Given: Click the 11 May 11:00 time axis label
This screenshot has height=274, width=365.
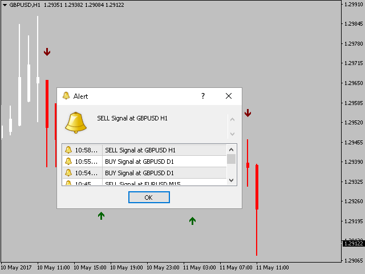Looking at the screenshot, I should click(273, 268).
